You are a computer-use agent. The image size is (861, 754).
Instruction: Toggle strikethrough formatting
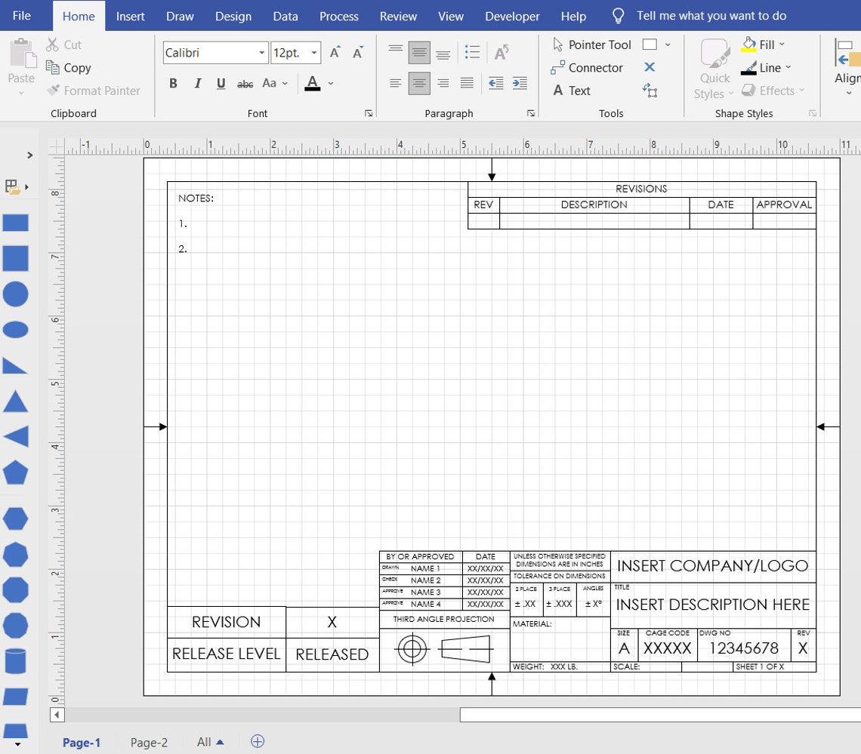(x=245, y=83)
